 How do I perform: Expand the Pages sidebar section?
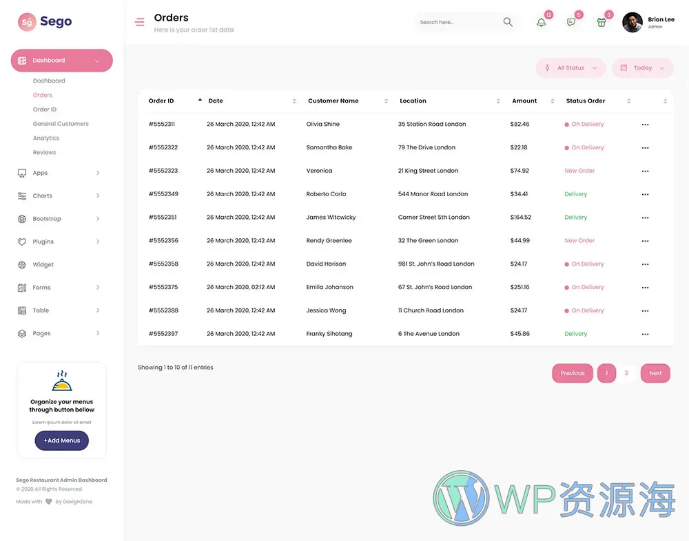point(41,333)
